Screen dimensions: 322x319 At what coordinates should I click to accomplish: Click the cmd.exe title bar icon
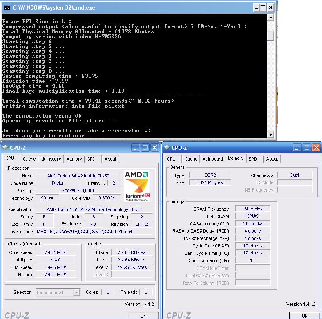pyautogui.click(x=7, y=7)
